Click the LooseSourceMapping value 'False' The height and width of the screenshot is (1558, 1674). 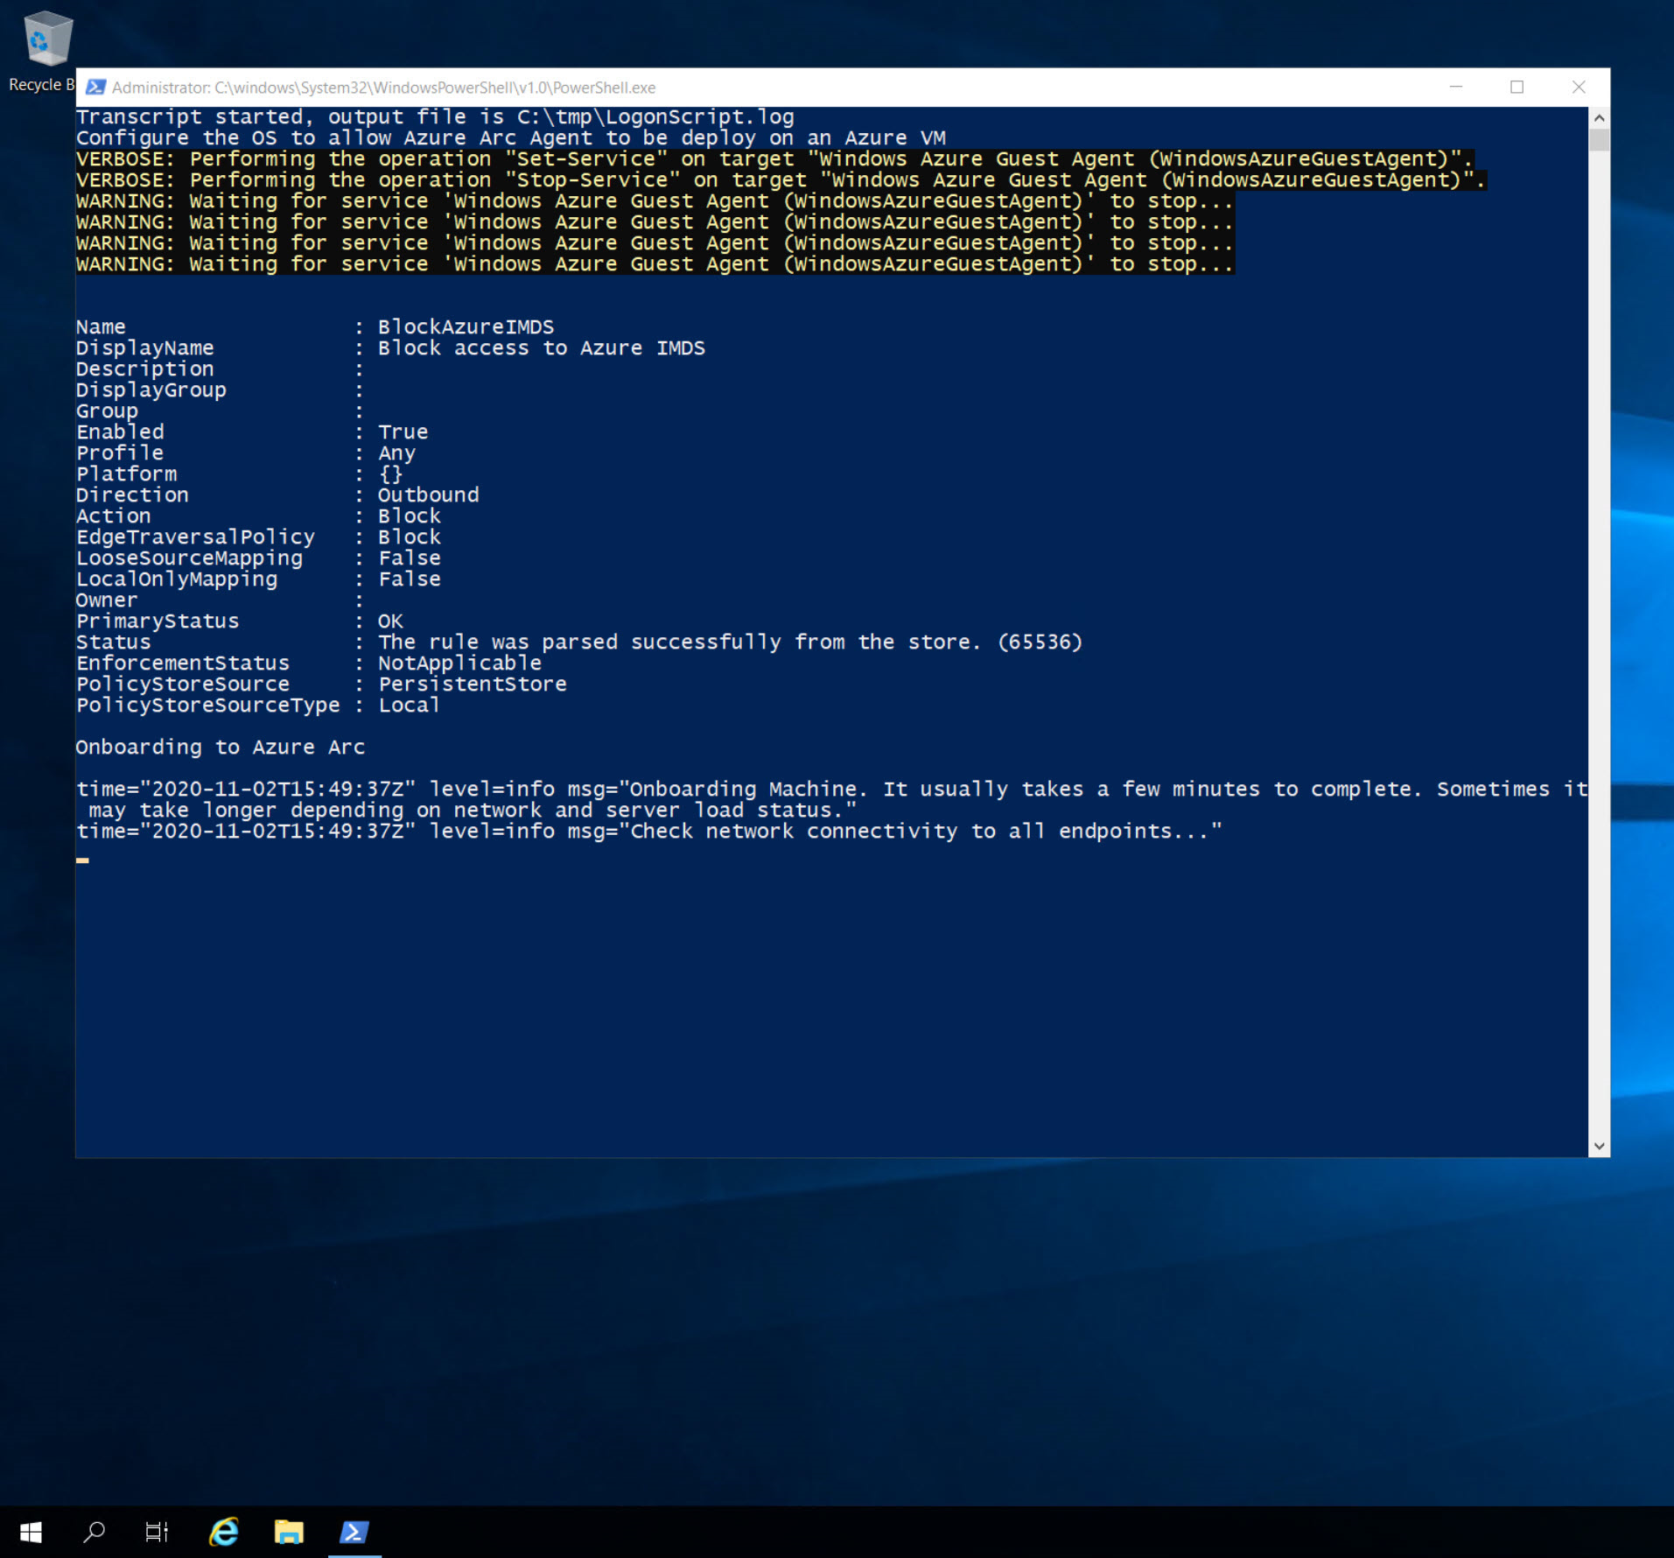click(x=409, y=558)
